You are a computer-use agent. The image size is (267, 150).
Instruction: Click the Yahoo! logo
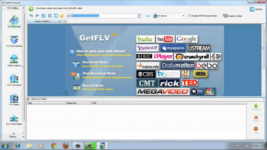click(148, 48)
